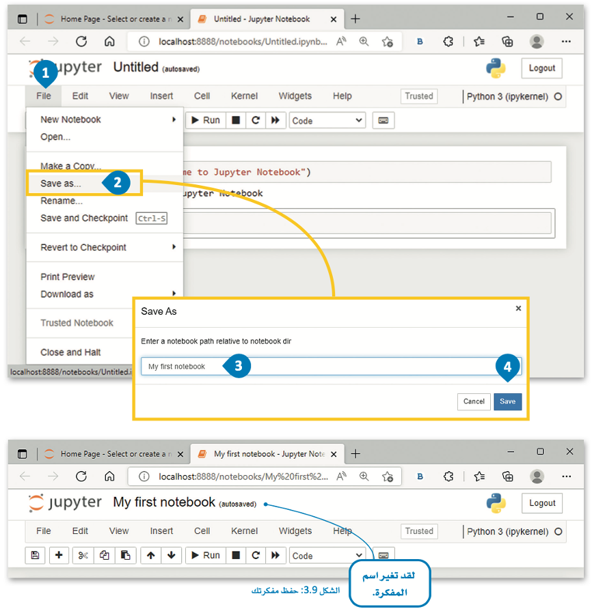Open the Kernel menu in Untitled notebook
This screenshot has height=611, width=592.
pyautogui.click(x=244, y=96)
